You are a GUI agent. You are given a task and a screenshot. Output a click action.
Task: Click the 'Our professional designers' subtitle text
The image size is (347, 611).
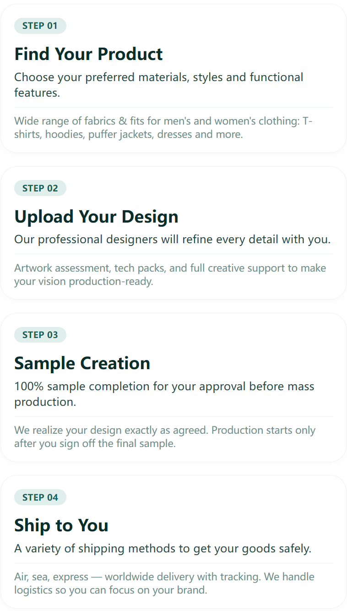(173, 239)
